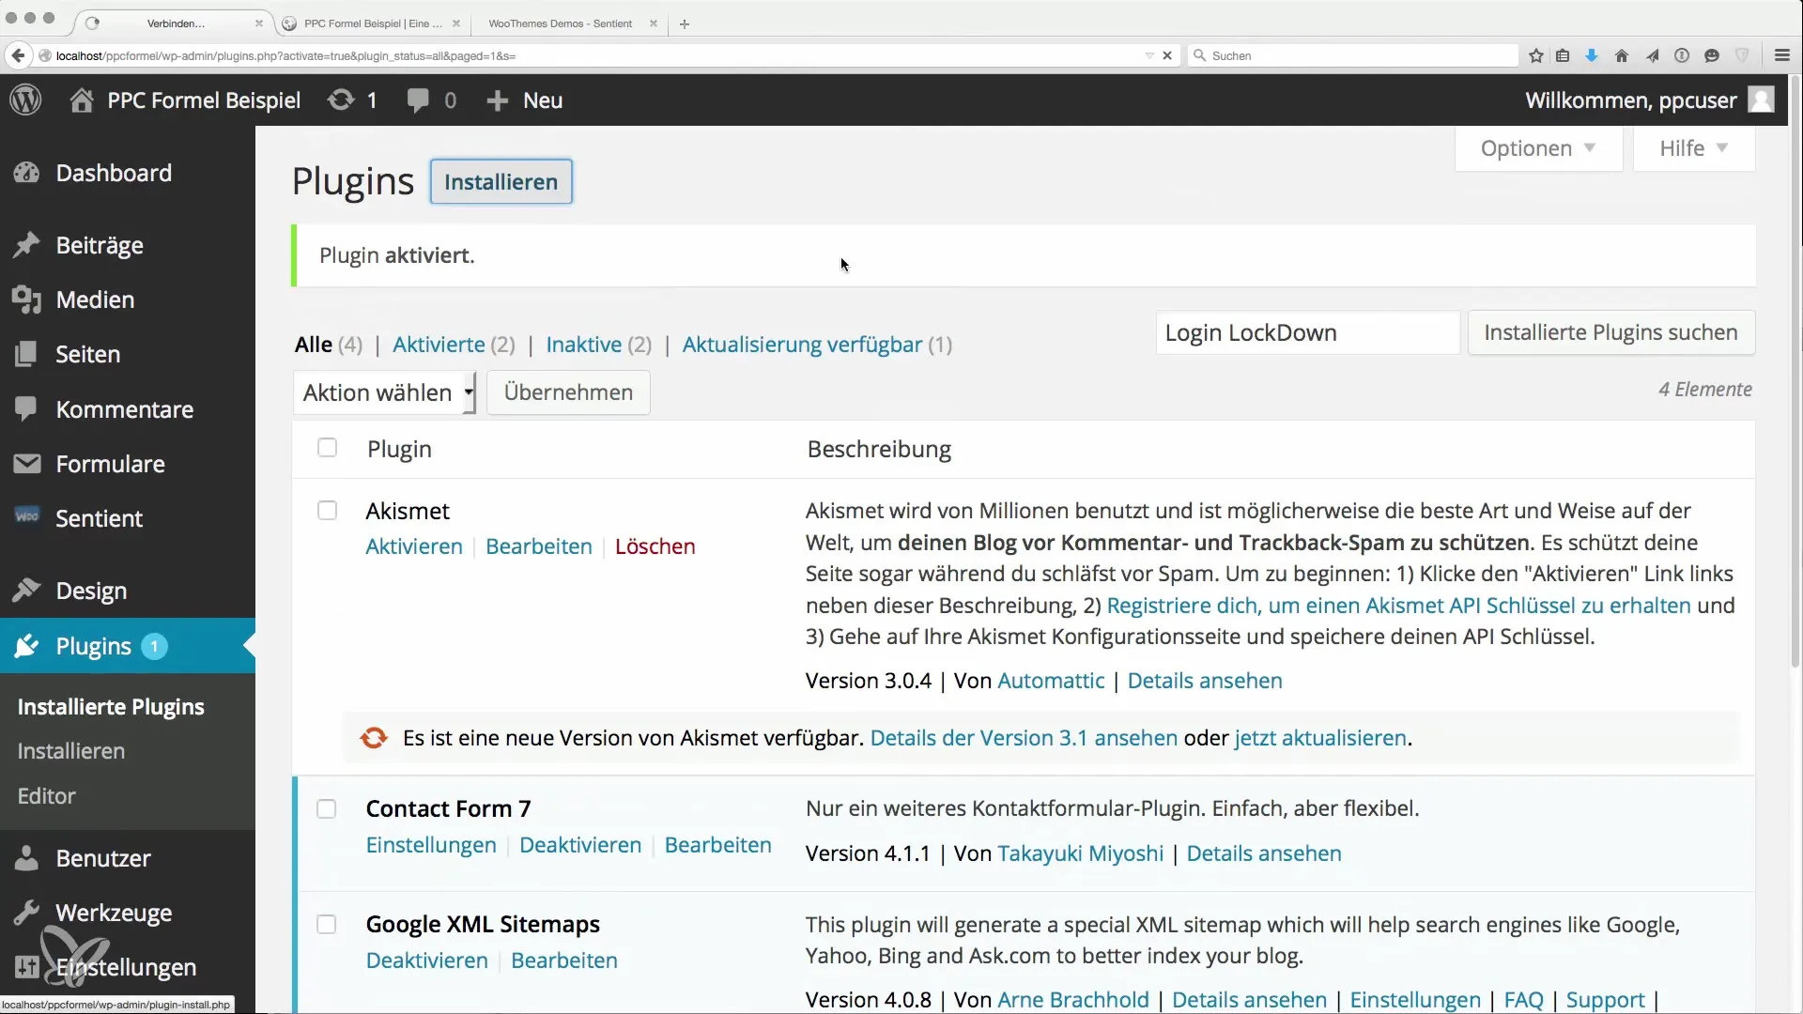Open Google XML Sitemaps FAQ link

point(1523,1000)
